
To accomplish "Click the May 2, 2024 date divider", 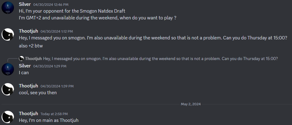I will click(191, 104).
